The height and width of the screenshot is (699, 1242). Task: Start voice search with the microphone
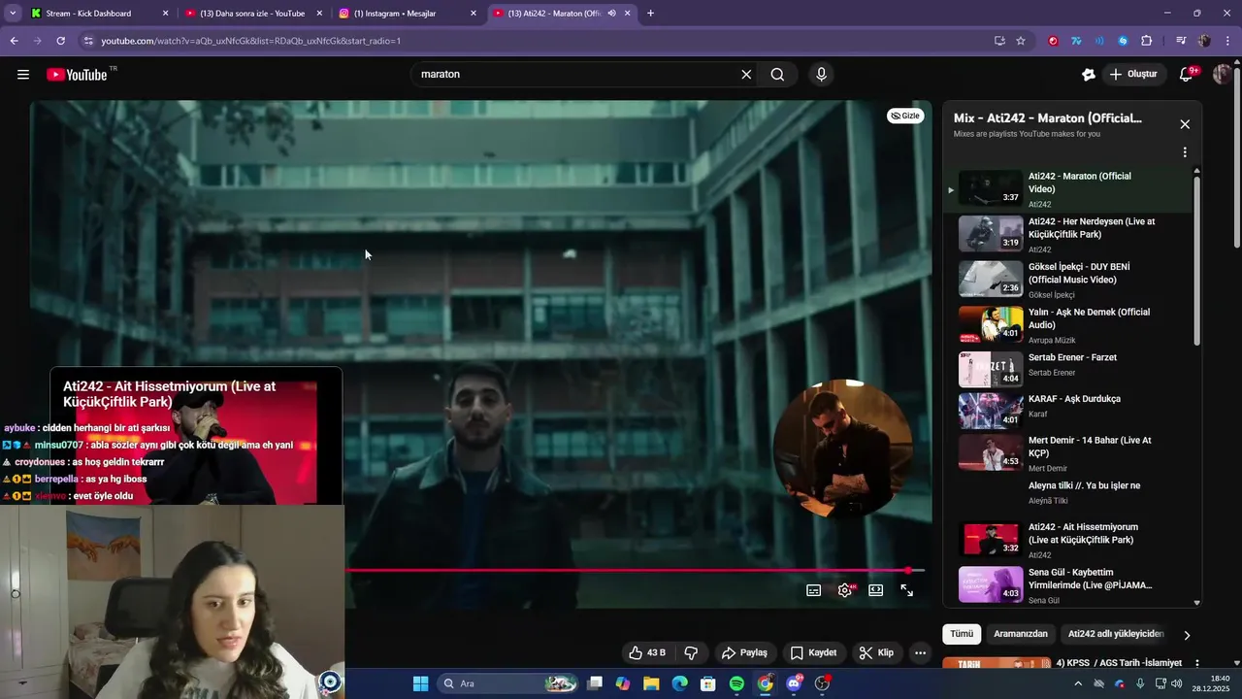click(x=822, y=75)
